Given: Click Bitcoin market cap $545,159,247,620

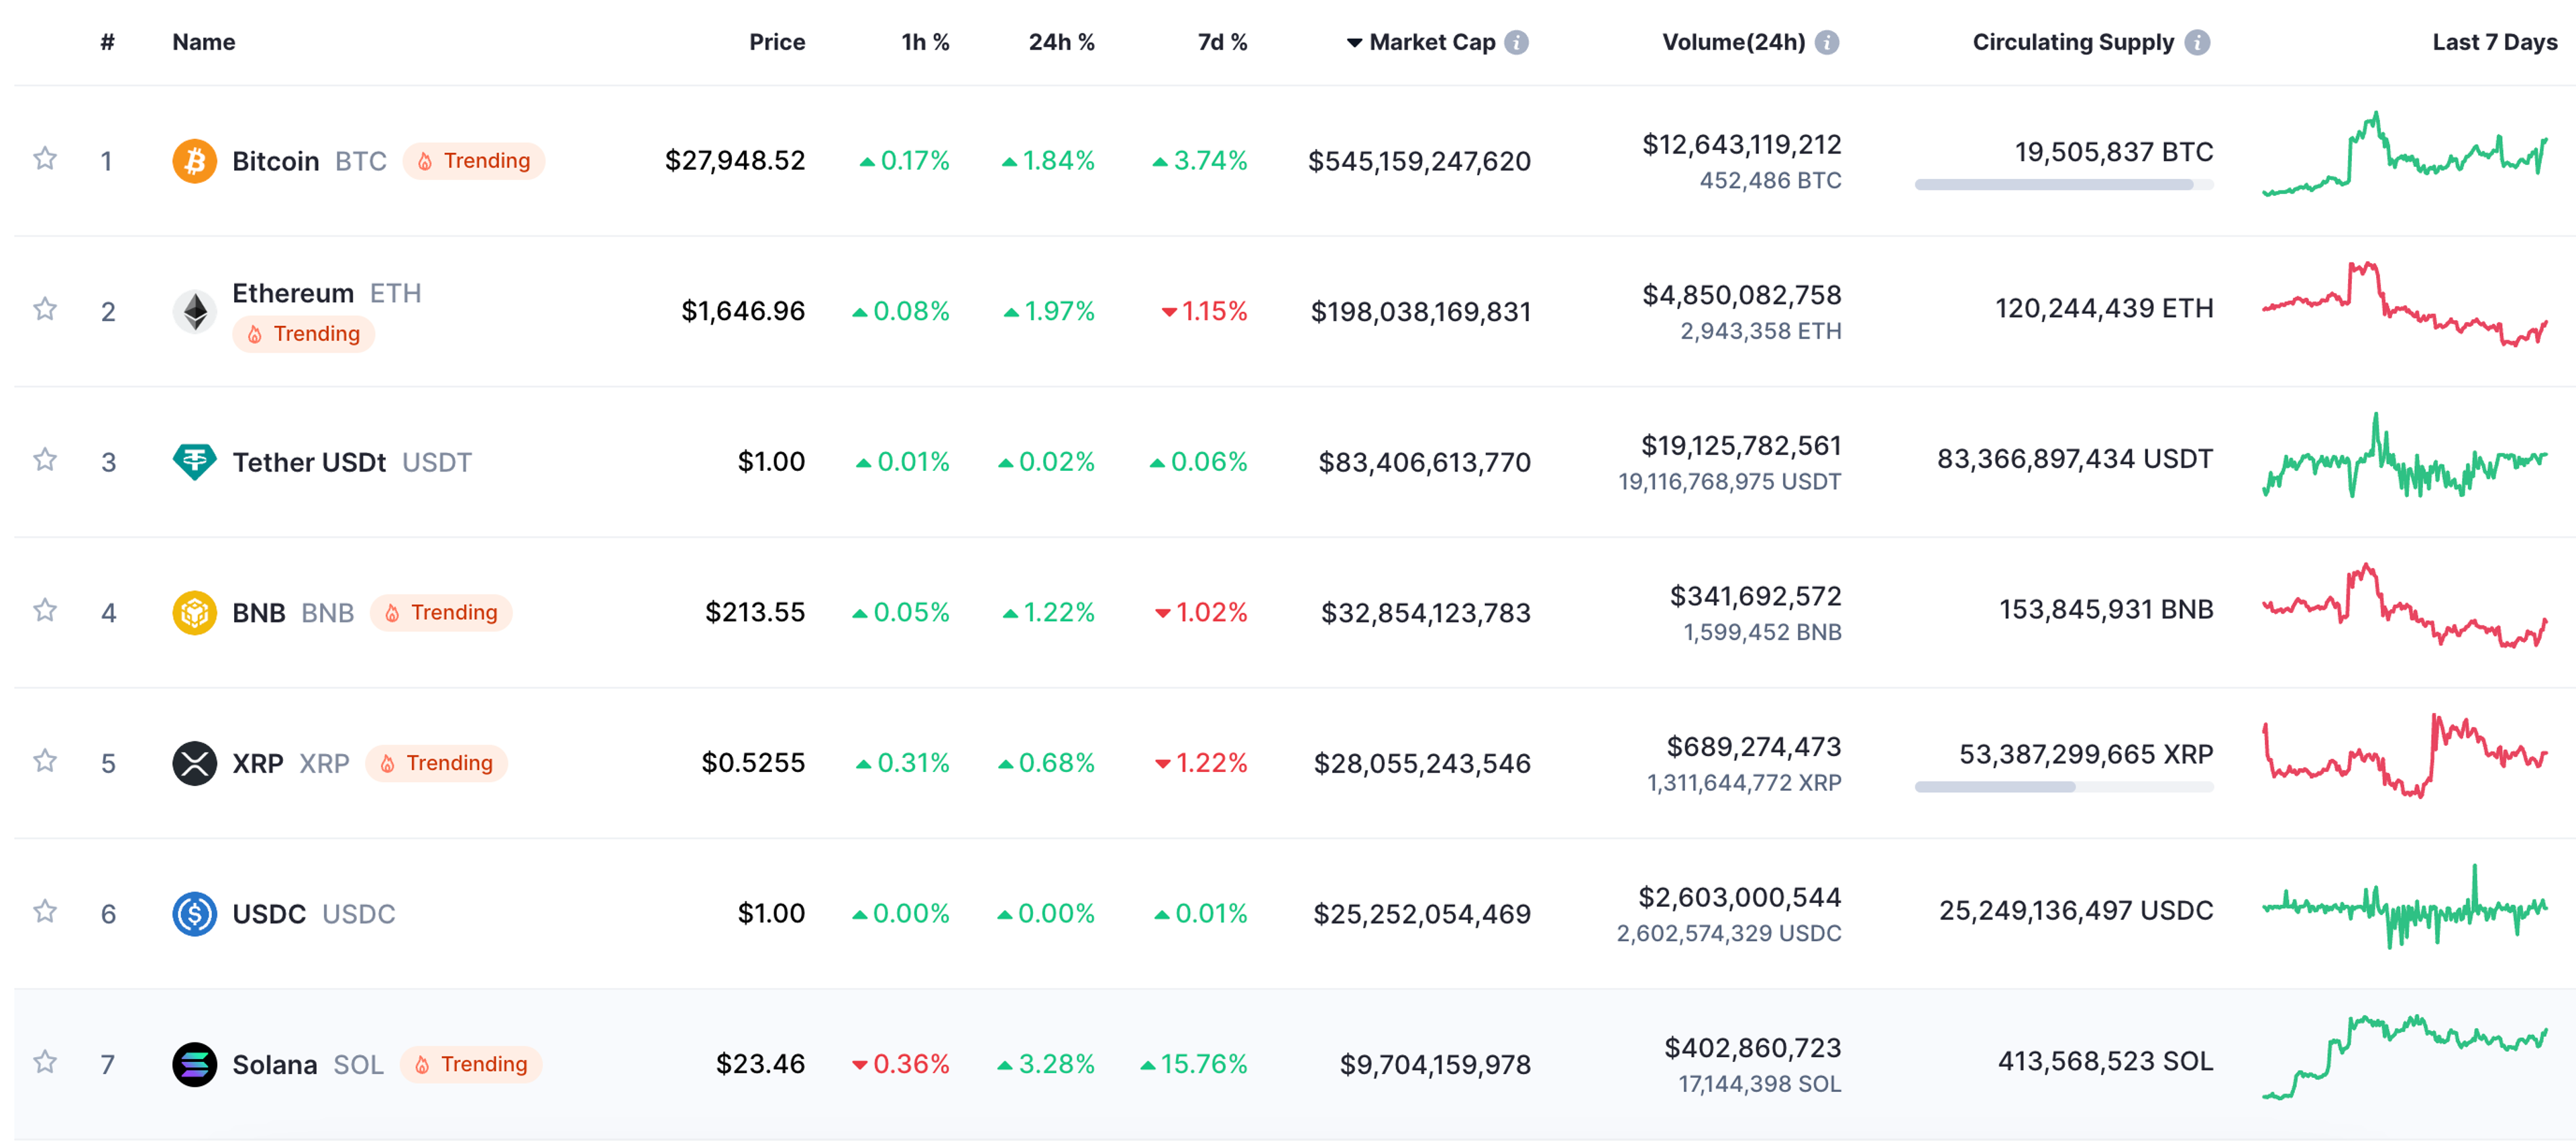Looking at the screenshot, I should pyautogui.click(x=1419, y=161).
